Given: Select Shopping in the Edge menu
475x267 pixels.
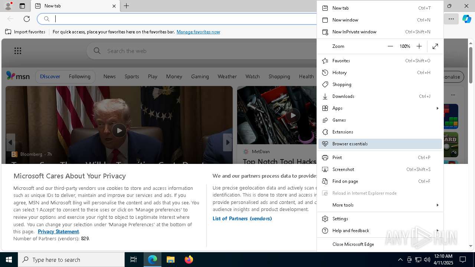Looking at the screenshot, I should point(380,84).
